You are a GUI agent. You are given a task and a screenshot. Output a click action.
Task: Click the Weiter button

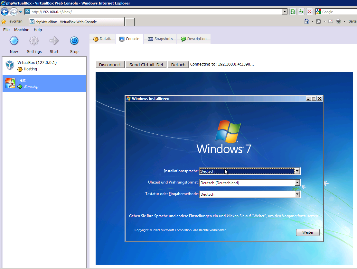[x=308, y=232]
